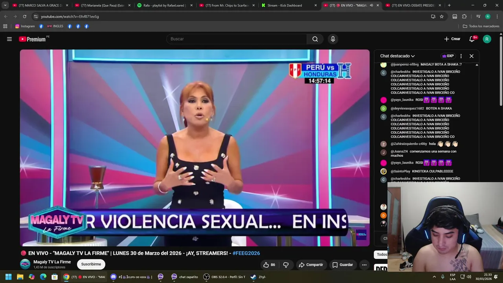Open File Explorer from taskbar
Screen dimensions: 503x283
point(20,277)
